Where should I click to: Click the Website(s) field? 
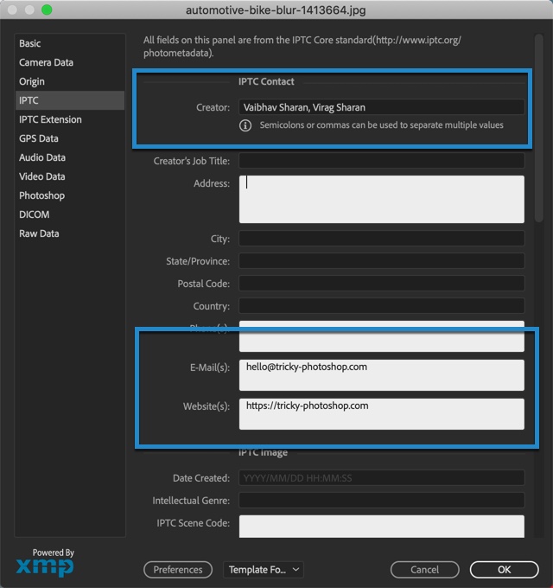coord(381,414)
